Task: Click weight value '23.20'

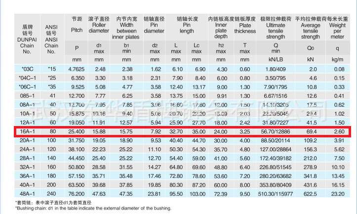Action: coord(338,194)
